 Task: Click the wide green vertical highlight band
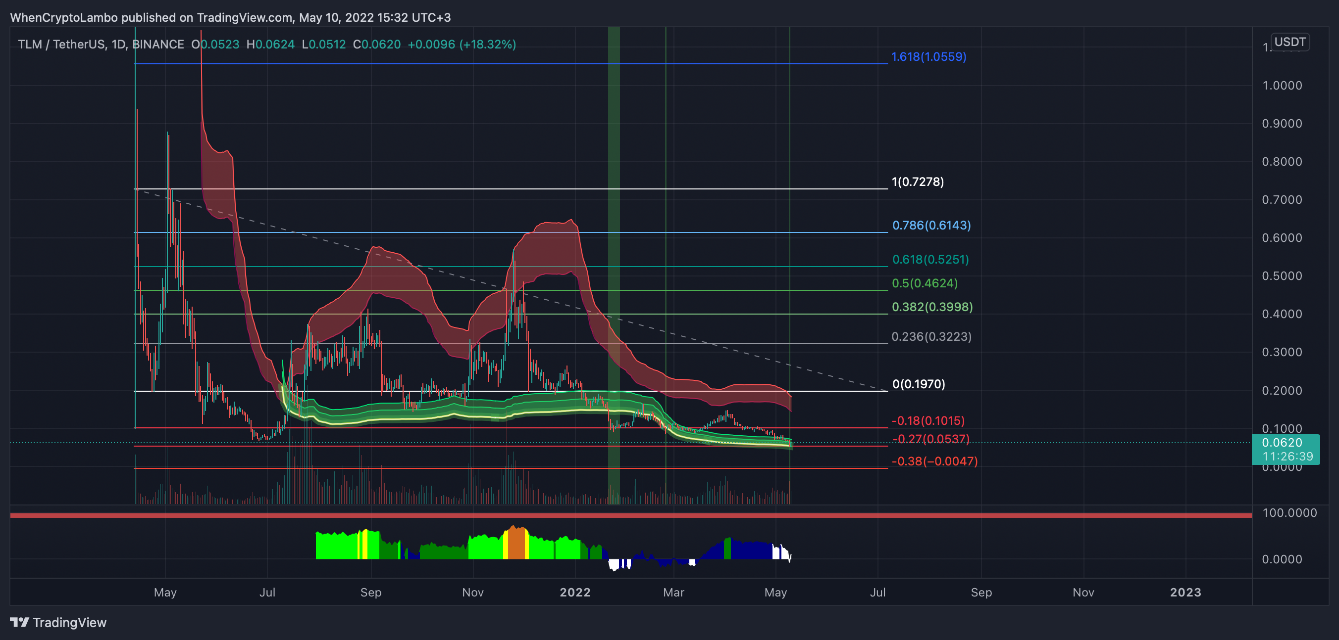[x=614, y=265]
